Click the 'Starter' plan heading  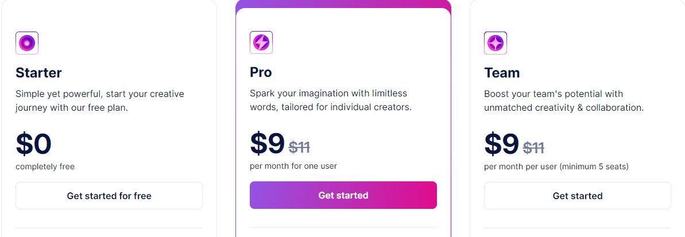[x=39, y=72]
